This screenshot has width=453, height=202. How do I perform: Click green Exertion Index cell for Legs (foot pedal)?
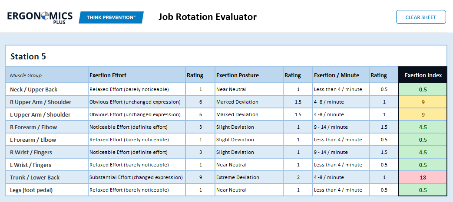click(x=423, y=190)
